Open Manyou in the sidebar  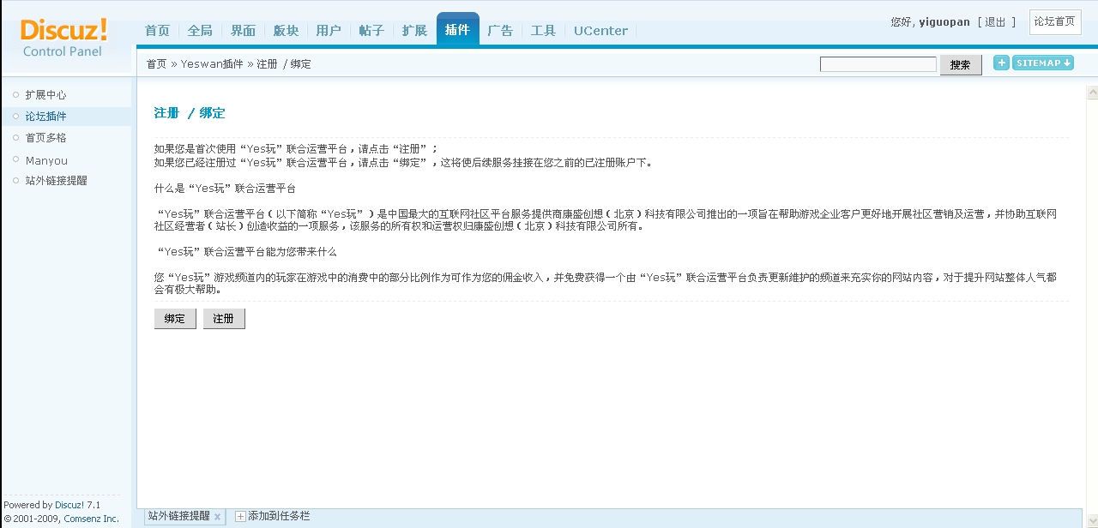[46, 160]
